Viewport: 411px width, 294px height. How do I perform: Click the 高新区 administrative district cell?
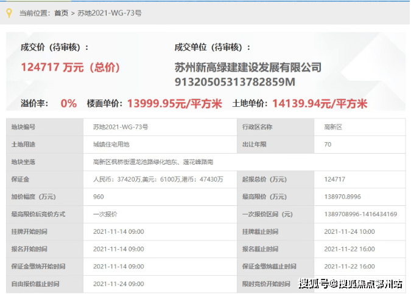(x=334, y=127)
